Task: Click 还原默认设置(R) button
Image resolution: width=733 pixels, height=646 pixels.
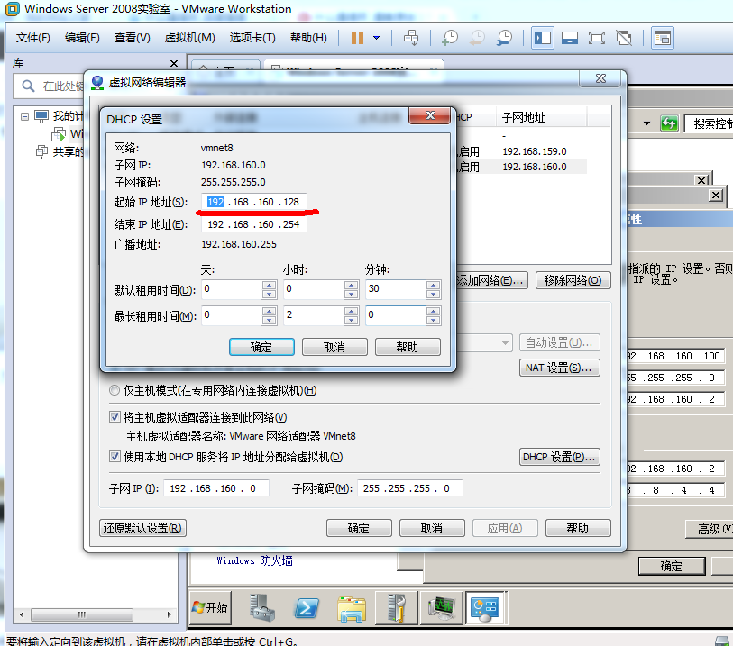Action: [x=142, y=528]
